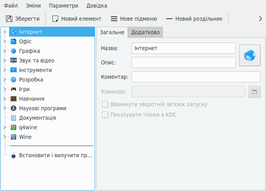Click the Новий роздільник button

(x=194, y=19)
